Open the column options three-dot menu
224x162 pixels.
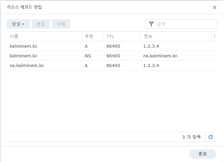click(x=214, y=36)
